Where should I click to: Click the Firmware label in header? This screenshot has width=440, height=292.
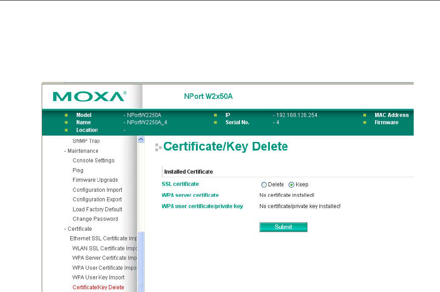pos(386,122)
